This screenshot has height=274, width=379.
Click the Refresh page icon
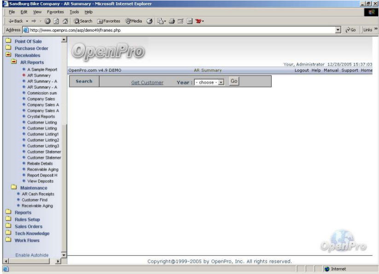click(x=55, y=21)
